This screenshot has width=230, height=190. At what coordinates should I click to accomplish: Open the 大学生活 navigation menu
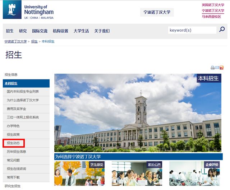[81, 31]
